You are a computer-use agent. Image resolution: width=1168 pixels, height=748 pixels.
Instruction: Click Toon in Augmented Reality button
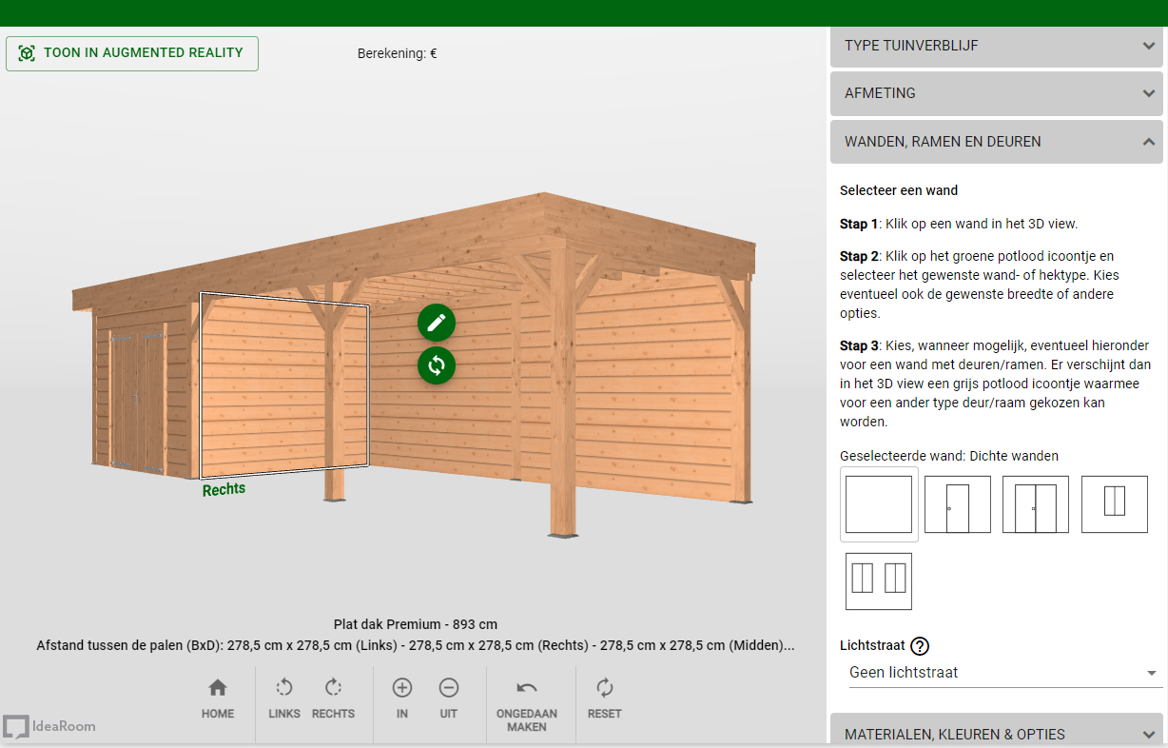click(132, 53)
